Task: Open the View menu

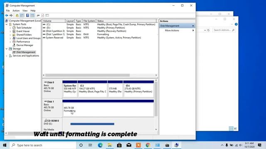Action: point(25,11)
